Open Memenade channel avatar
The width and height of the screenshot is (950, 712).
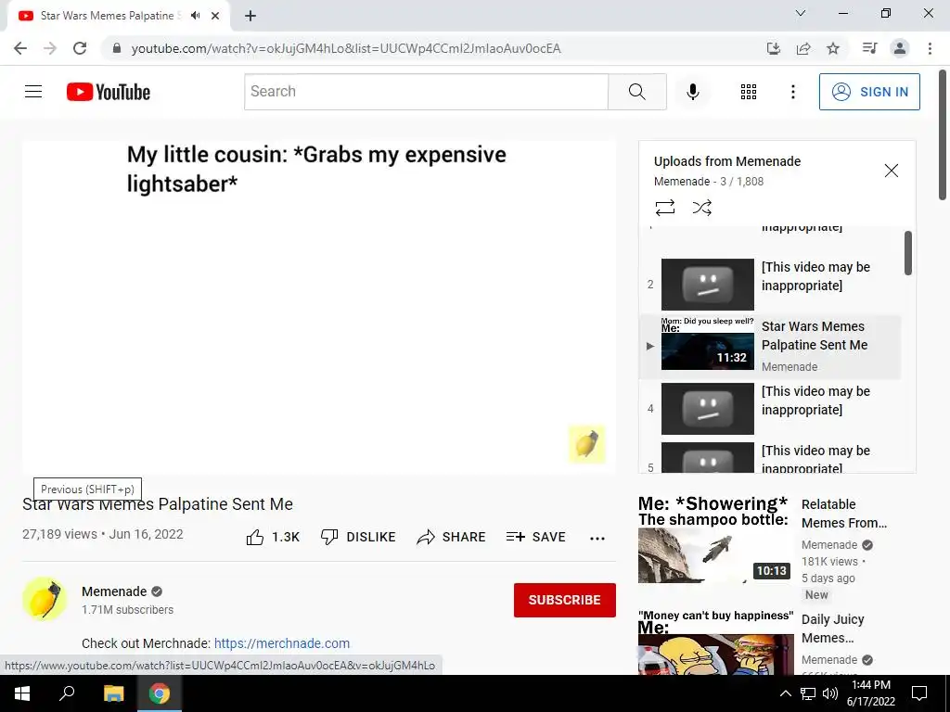click(x=45, y=599)
